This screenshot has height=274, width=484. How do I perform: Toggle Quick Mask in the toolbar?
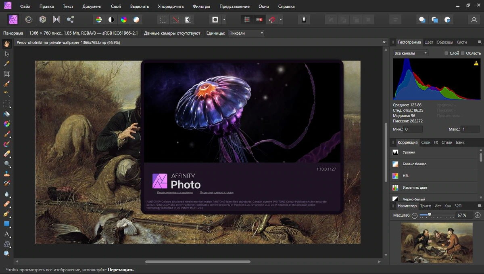click(215, 19)
